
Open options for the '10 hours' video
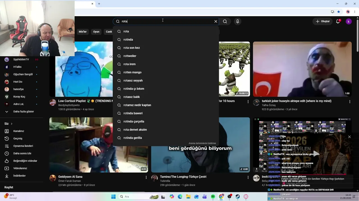pyautogui.click(x=248, y=102)
